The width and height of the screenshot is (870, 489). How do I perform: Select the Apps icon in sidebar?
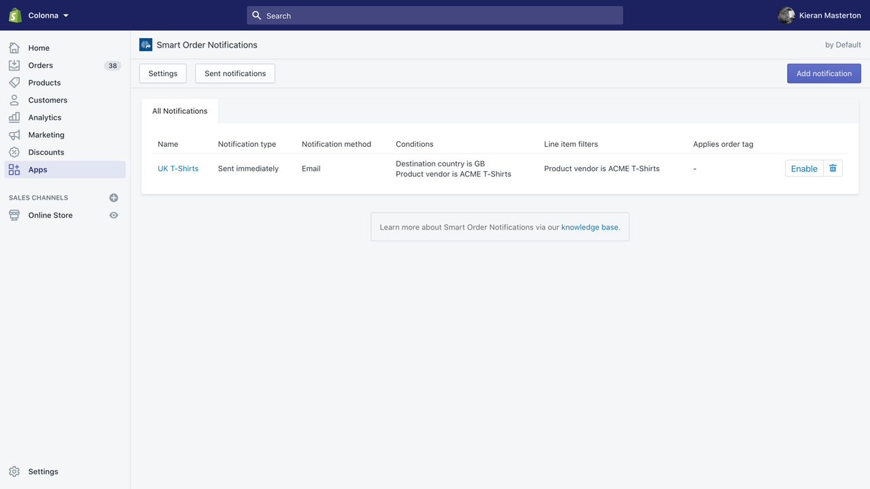[x=14, y=169]
